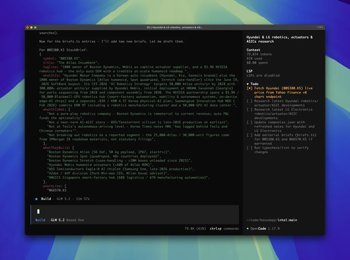Toggle the Fetch Hyundai live price todo checkbox

[x=249, y=88]
